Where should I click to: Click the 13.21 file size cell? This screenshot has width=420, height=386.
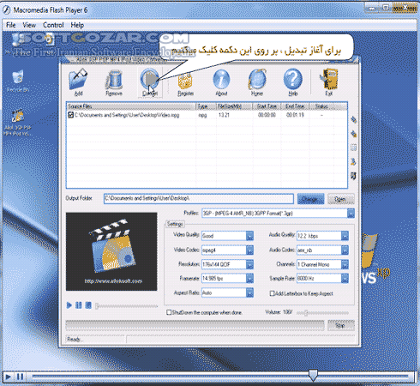[x=224, y=115]
